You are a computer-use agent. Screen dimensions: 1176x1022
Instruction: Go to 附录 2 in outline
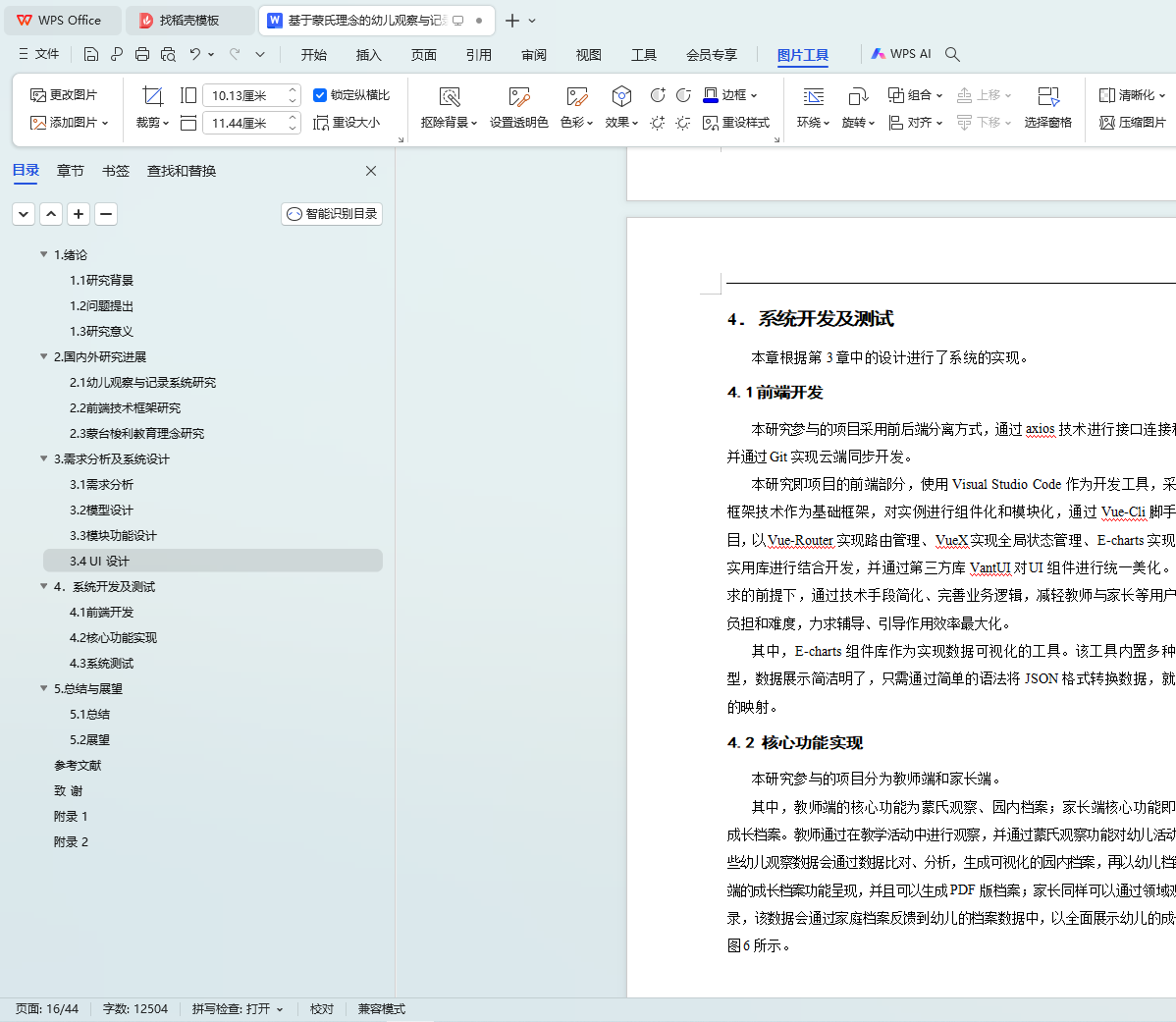(72, 842)
